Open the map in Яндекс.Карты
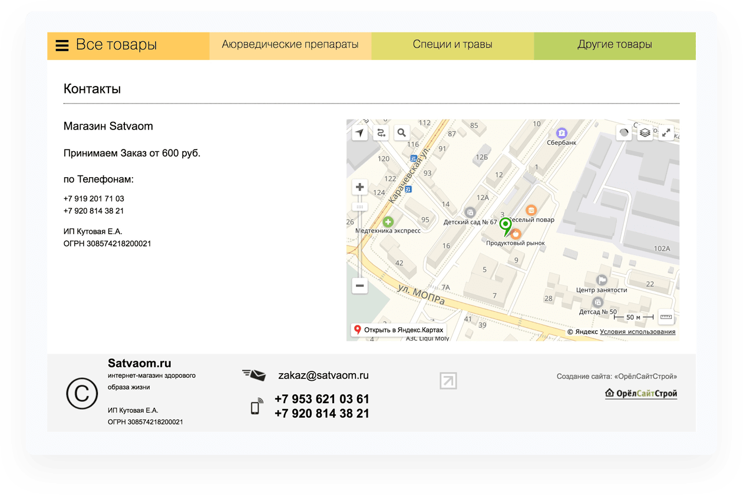This screenshot has width=743, height=495. 398,330
